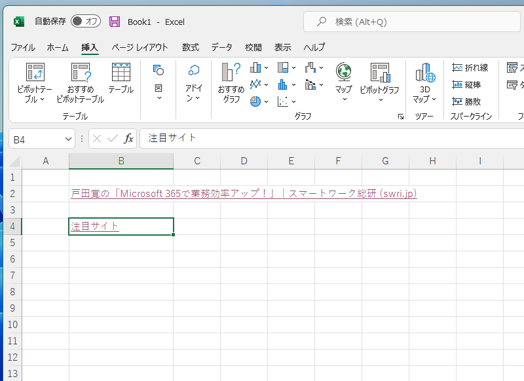Click the confirm checkmark formula button
524x381 pixels.
point(112,139)
